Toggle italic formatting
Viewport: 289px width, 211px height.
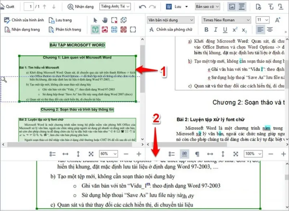[x=215, y=30]
